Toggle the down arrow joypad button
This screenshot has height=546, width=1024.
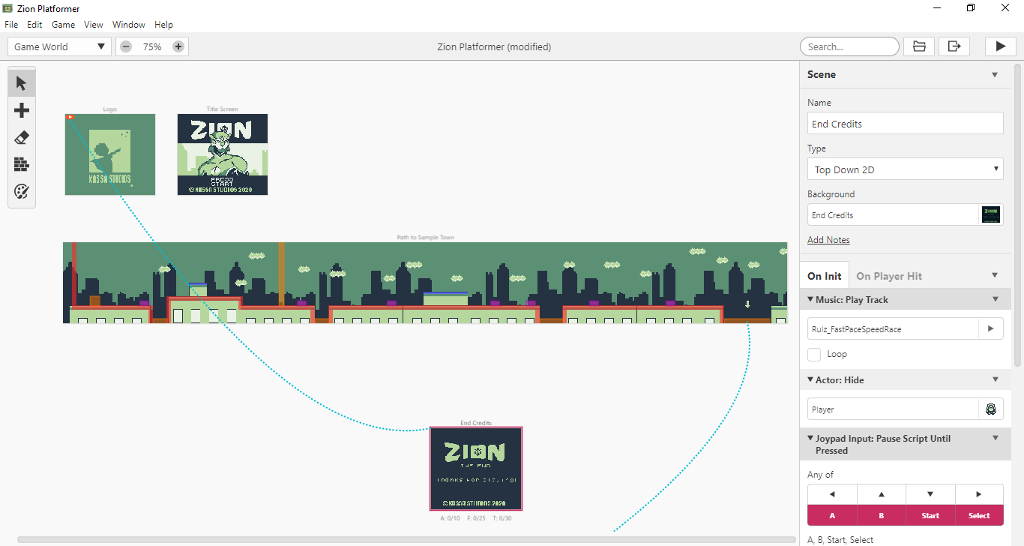pos(930,494)
